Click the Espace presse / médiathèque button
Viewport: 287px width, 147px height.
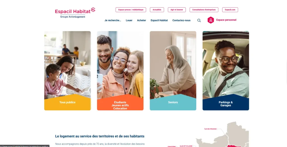click(x=131, y=10)
